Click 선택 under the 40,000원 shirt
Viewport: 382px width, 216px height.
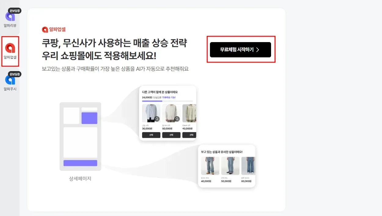pyautogui.click(x=189, y=135)
